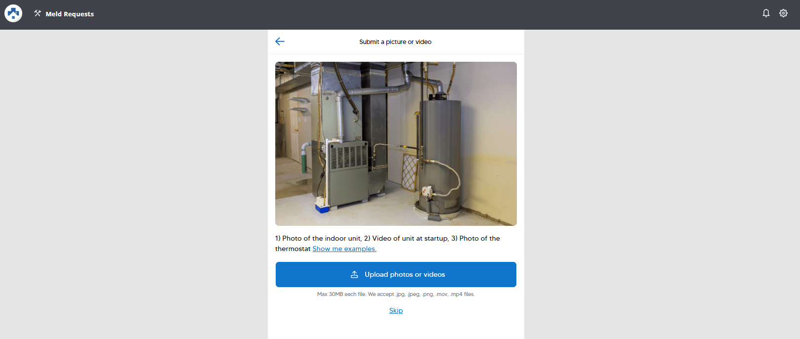This screenshot has height=339, width=800.
Task: Click the blue condensate pump in the photo
Action: [x=322, y=209]
